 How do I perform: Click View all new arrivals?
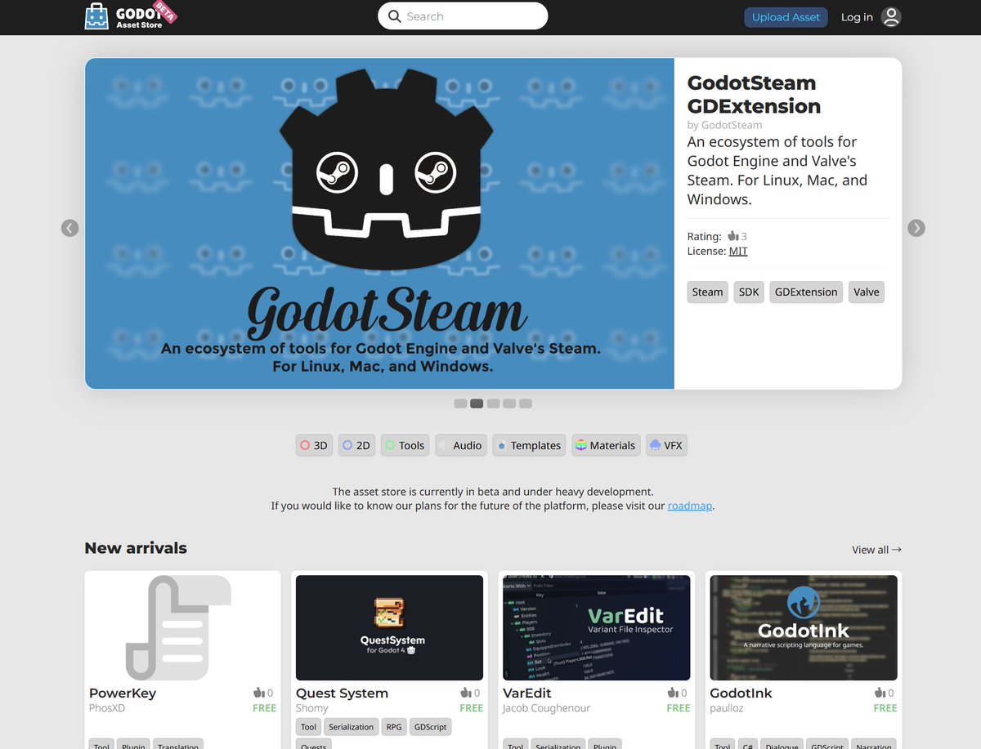876,550
